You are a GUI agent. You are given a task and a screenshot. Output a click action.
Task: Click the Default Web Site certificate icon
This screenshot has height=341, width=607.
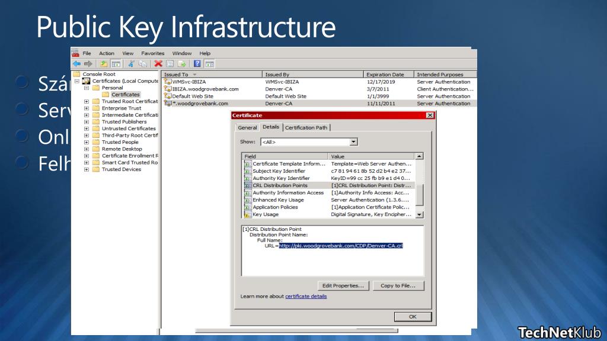pyautogui.click(x=168, y=96)
